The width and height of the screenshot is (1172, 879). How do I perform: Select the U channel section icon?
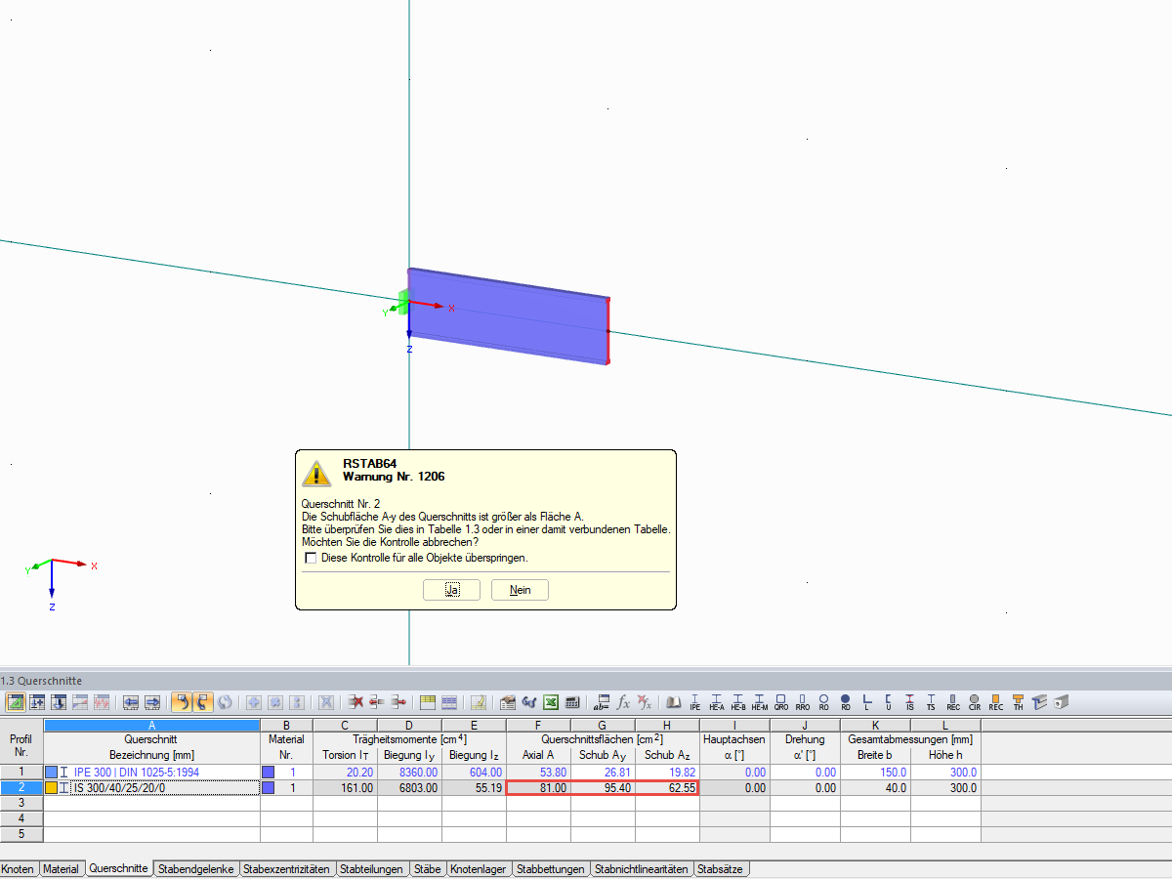click(889, 702)
